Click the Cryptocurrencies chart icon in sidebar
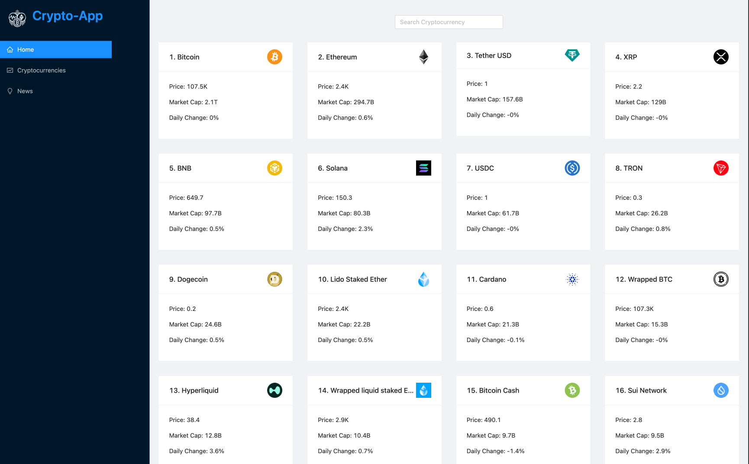This screenshot has width=749, height=464. click(x=10, y=70)
